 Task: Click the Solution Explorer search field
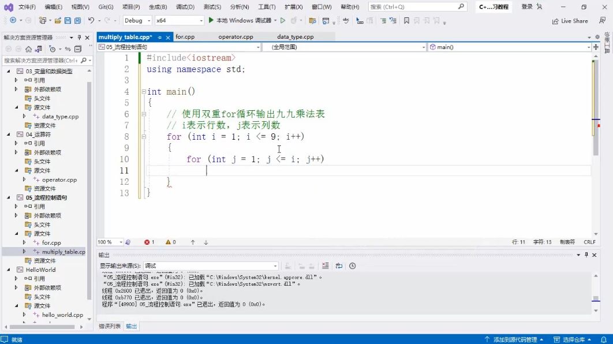click(x=41, y=60)
